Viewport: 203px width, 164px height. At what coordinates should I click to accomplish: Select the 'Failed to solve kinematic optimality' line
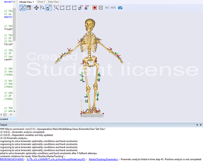tap(49, 153)
